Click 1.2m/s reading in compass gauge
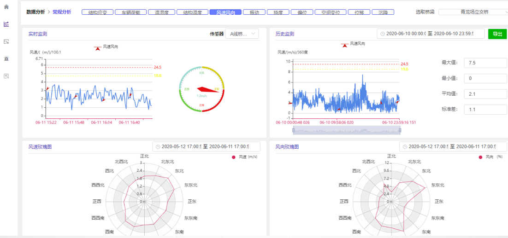Screen dimensions: 508x238 pos(202,96)
